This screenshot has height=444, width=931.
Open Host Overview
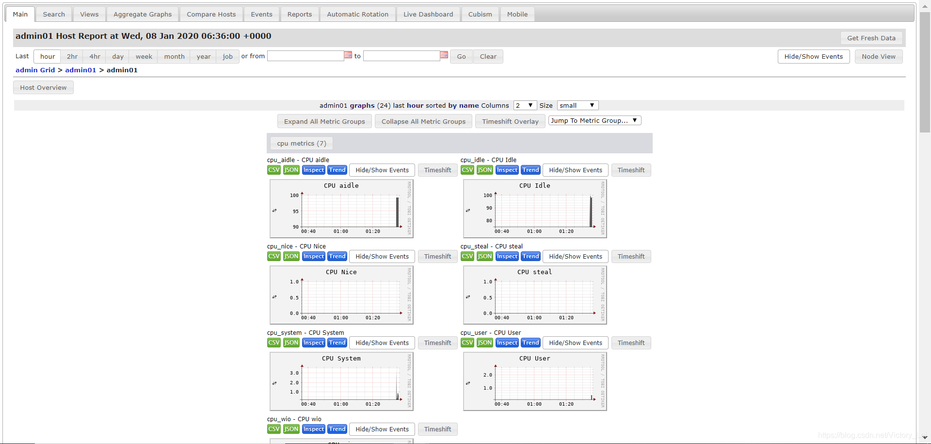43,87
